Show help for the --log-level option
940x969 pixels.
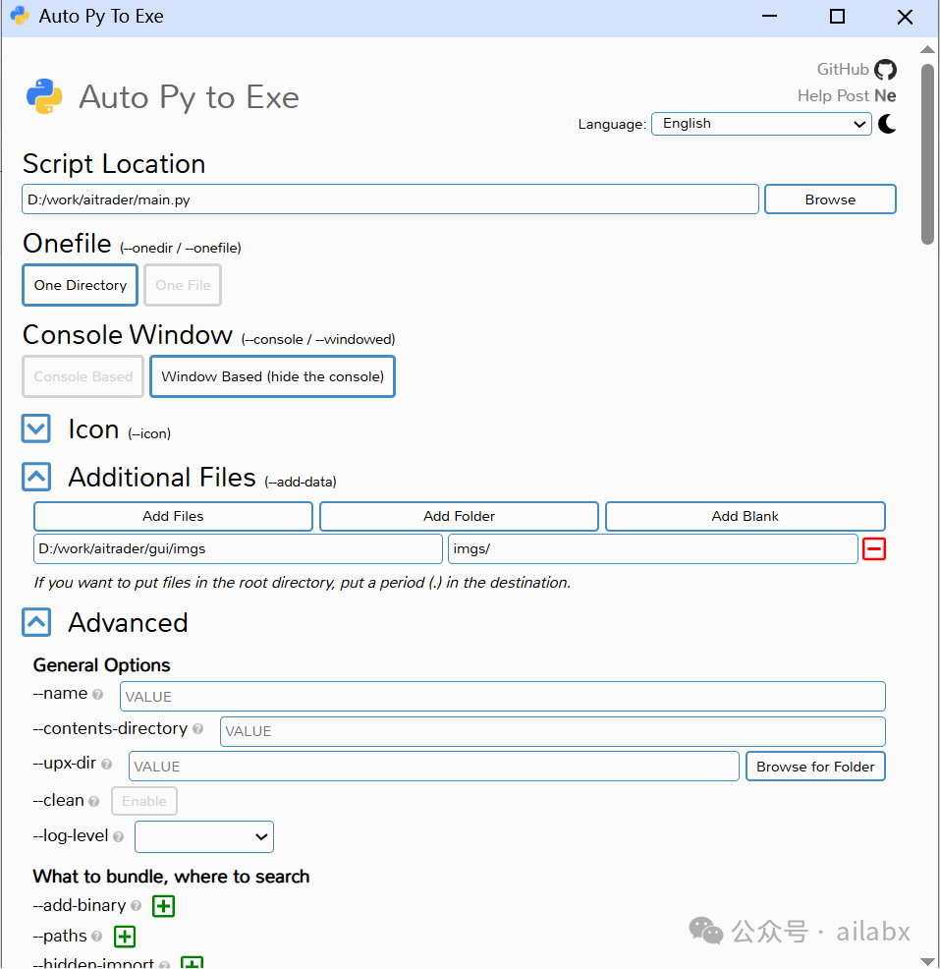(119, 836)
